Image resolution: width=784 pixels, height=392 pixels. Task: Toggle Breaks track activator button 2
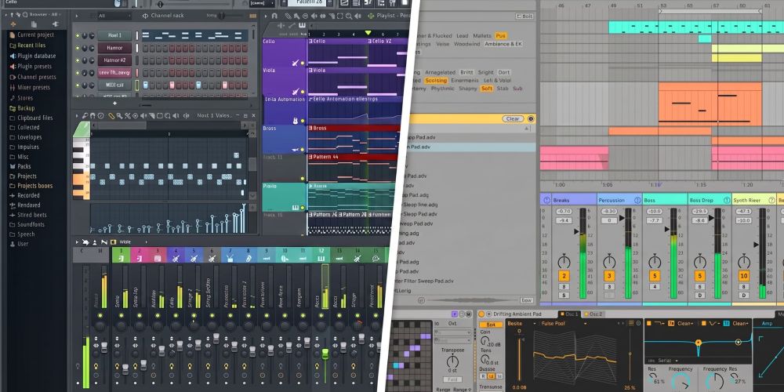tap(564, 276)
